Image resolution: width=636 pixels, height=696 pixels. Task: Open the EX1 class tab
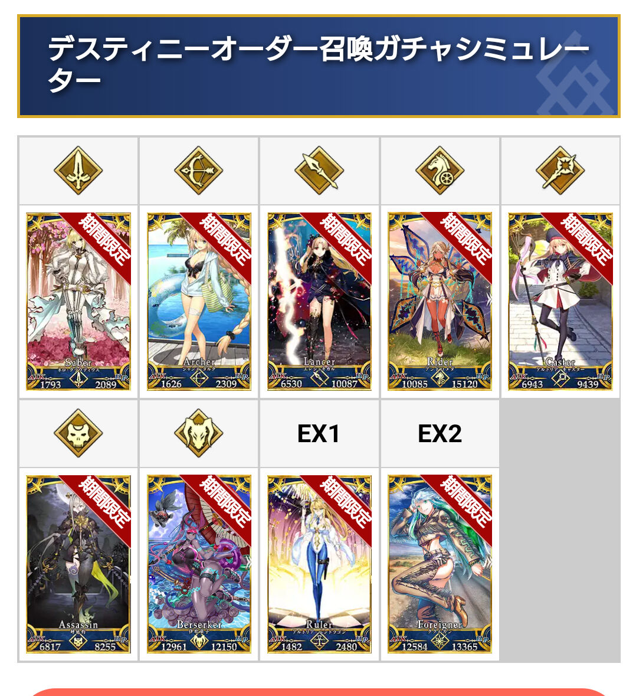[319, 434]
